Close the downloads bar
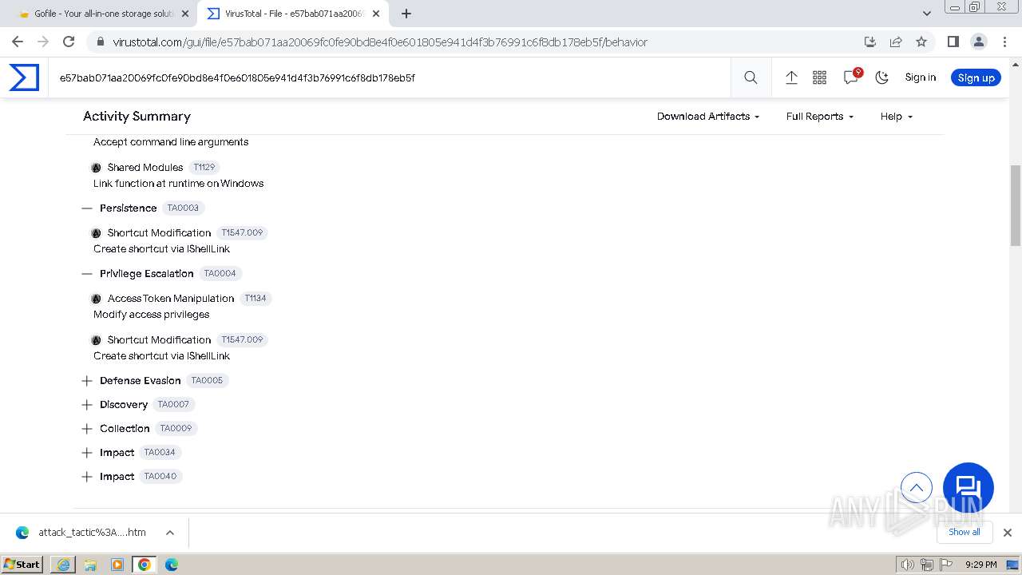 [x=1007, y=533]
